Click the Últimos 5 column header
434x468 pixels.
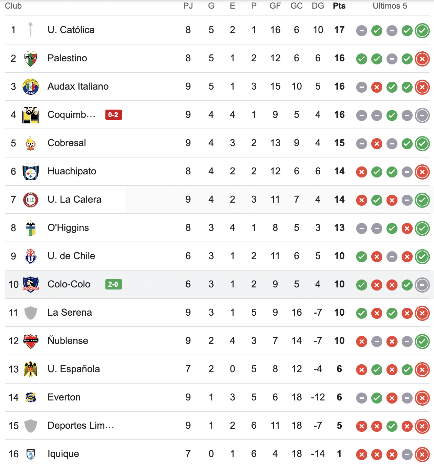(390, 6)
